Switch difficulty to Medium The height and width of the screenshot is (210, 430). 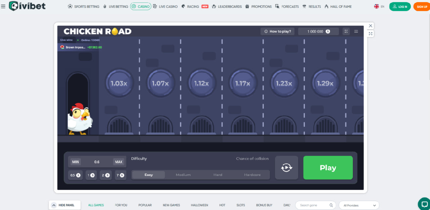pyautogui.click(x=183, y=175)
